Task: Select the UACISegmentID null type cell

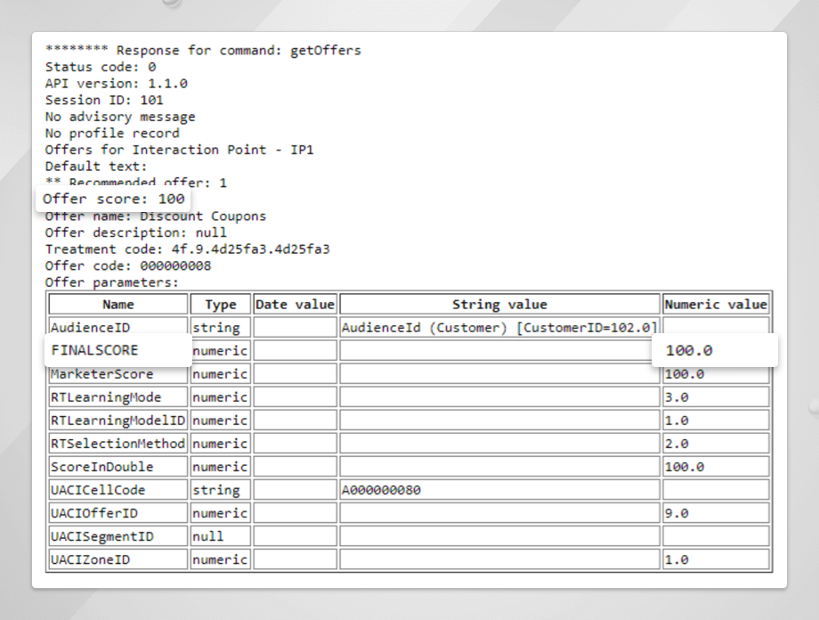Action: click(x=208, y=536)
